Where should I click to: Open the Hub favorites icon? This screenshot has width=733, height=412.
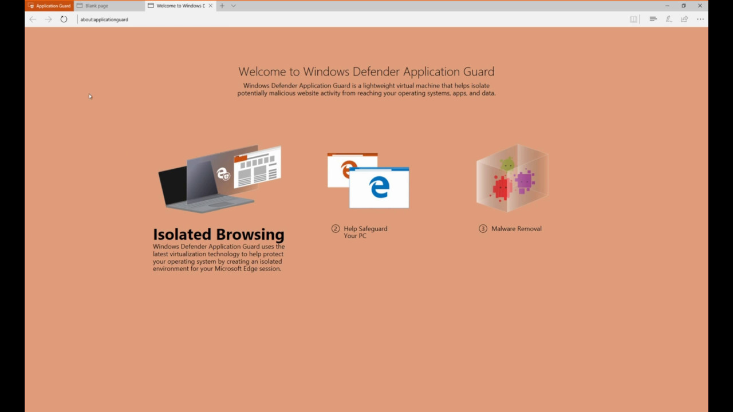click(653, 19)
